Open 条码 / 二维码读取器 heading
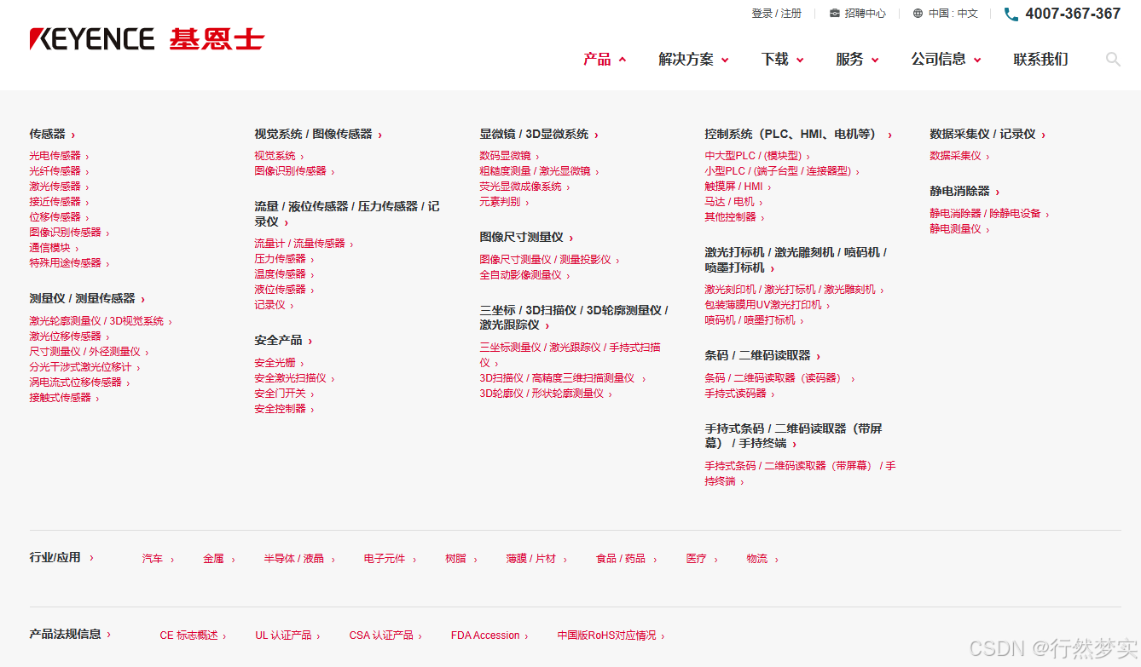The width and height of the screenshot is (1141, 667). 762,355
